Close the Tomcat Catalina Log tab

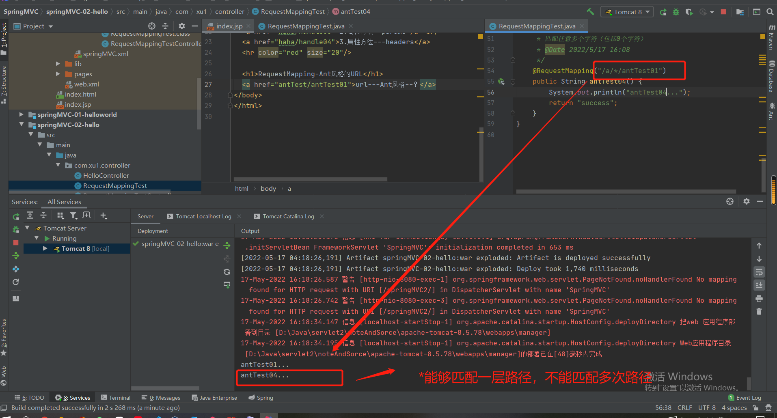click(322, 216)
